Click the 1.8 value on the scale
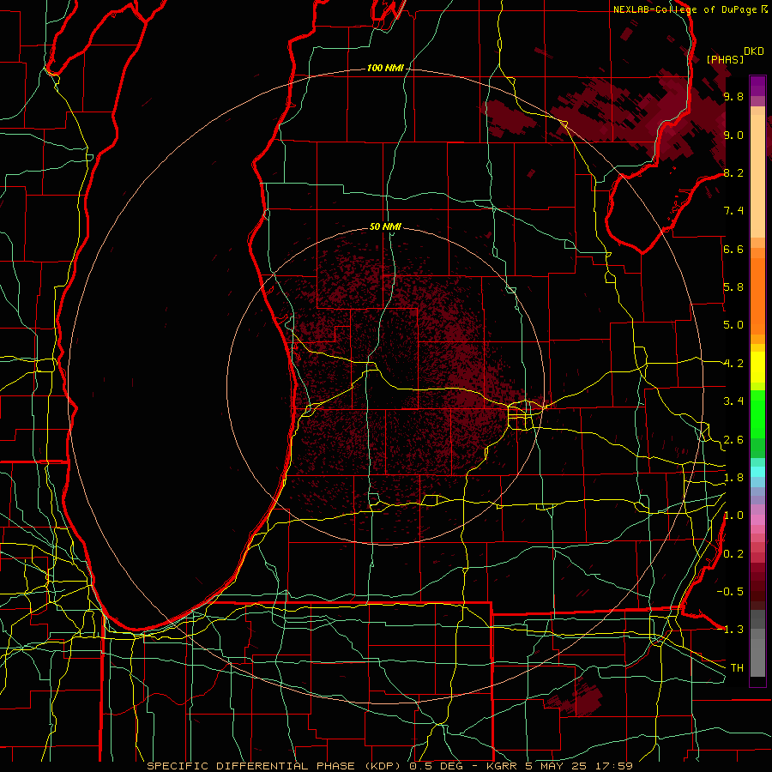 [x=733, y=478]
